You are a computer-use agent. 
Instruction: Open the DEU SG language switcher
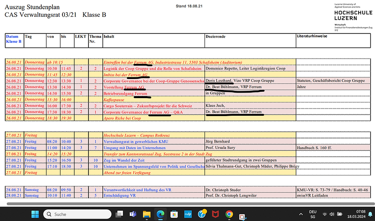[x=313, y=214]
